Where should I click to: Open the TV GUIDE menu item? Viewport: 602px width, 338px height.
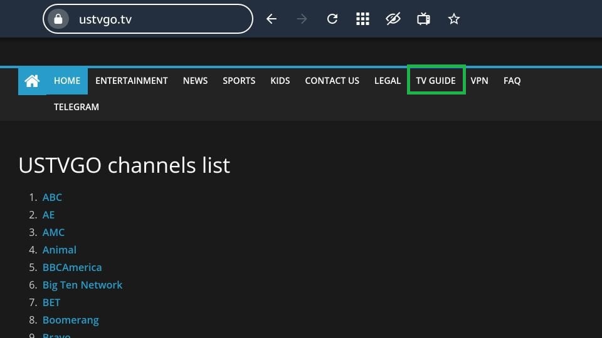click(436, 81)
